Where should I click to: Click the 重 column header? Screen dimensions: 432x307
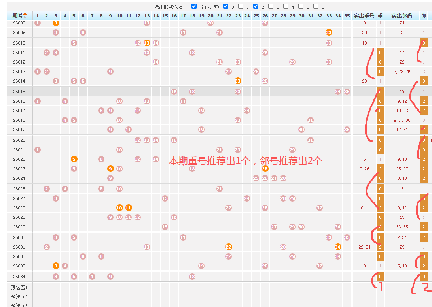point(380,16)
